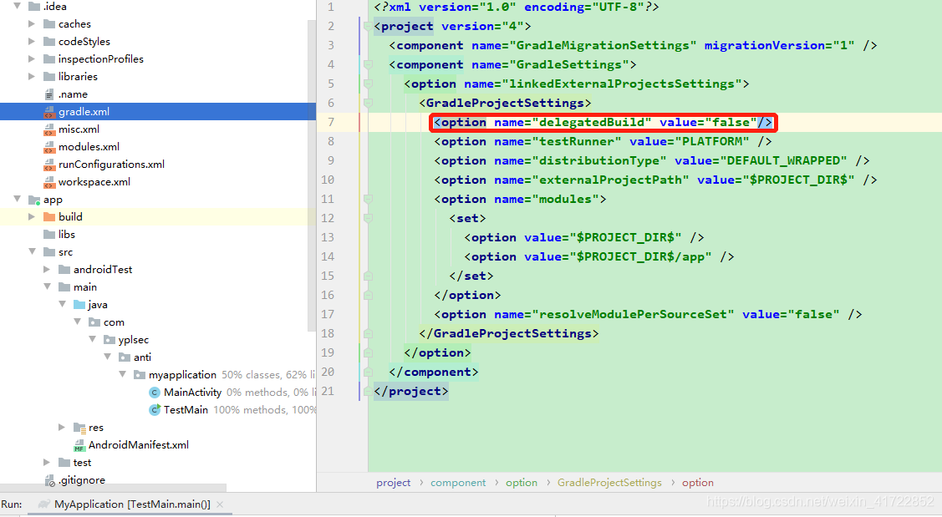Image resolution: width=942 pixels, height=517 pixels.
Task: Select the inspectionProfiles folder
Action: click(101, 58)
